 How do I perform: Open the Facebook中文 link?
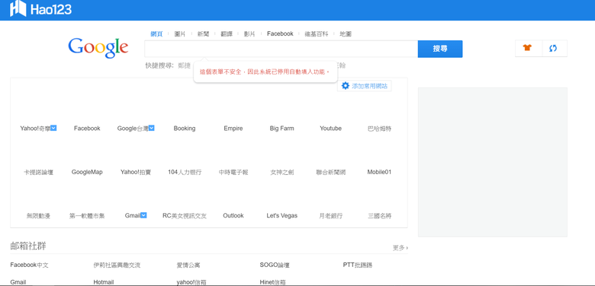[x=29, y=265]
